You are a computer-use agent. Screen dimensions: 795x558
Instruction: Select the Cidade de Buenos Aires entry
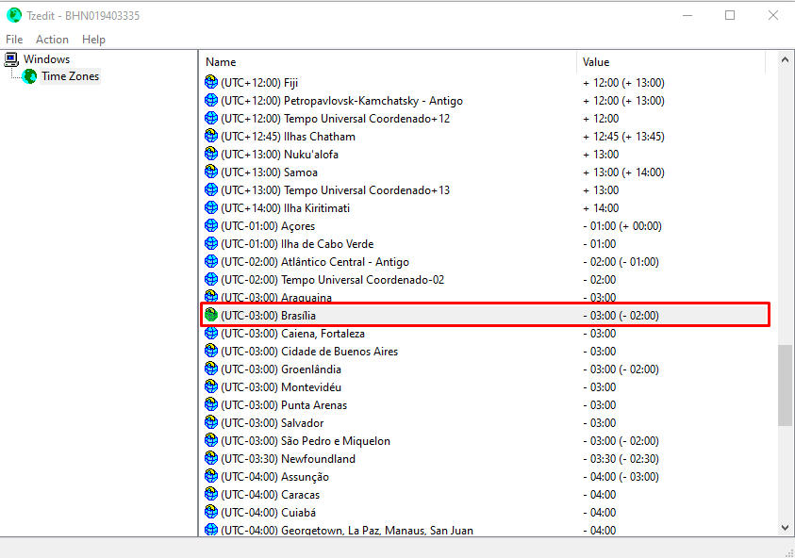(x=339, y=351)
